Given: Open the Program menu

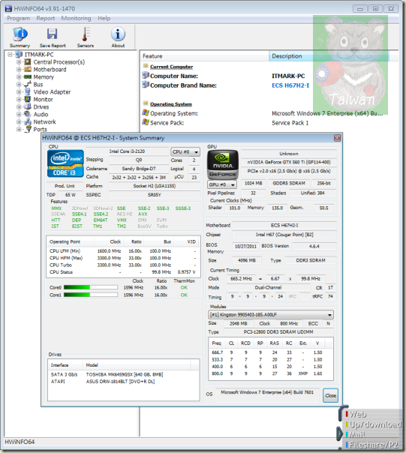Looking at the screenshot, I should (19, 18).
